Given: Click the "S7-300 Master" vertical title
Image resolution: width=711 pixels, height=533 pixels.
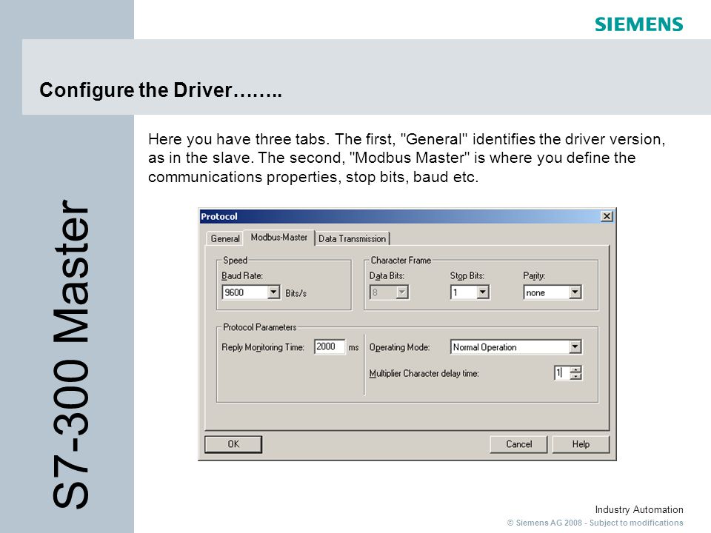Looking at the screenshot, I should tap(71, 354).
